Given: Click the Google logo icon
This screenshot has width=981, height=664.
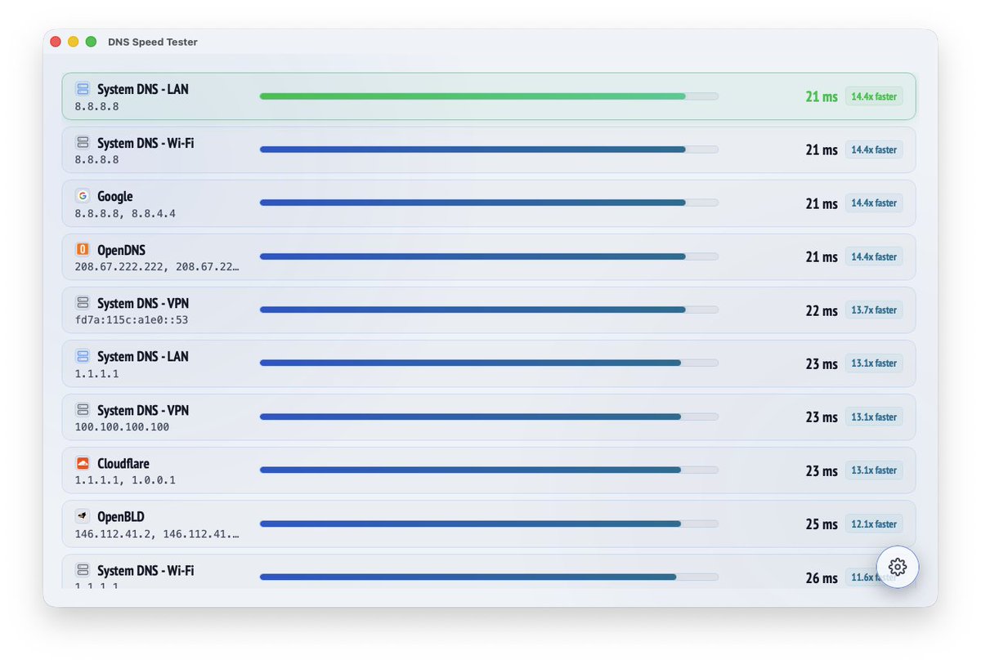Looking at the screenshot, I should click(x=83, y=196).
